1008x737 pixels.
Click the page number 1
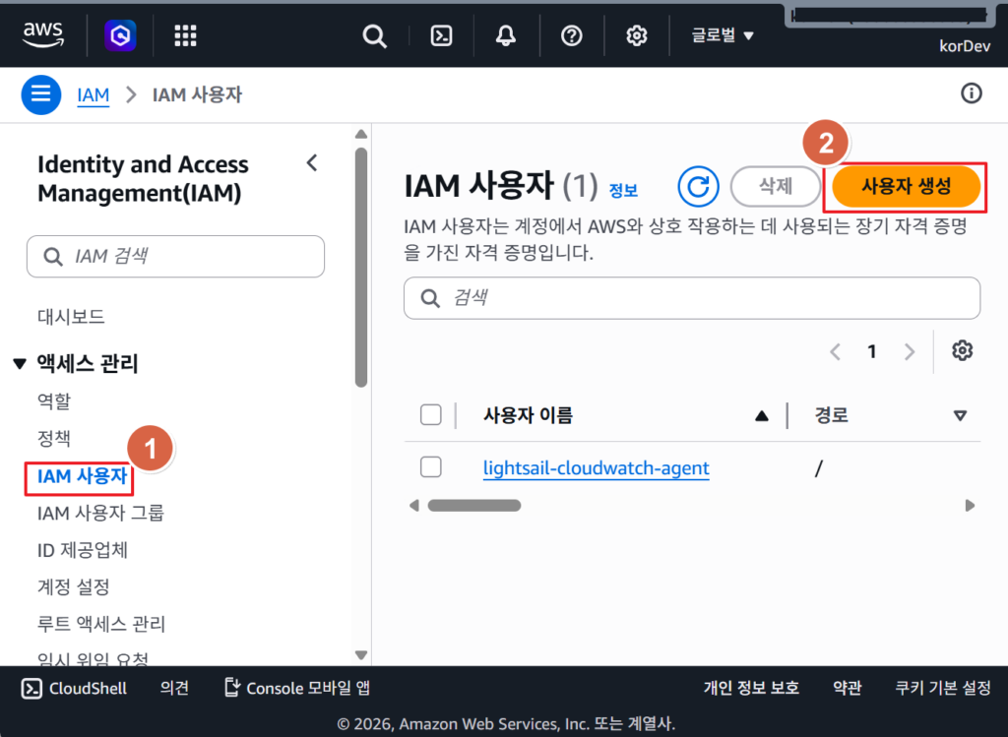point(872,351)
